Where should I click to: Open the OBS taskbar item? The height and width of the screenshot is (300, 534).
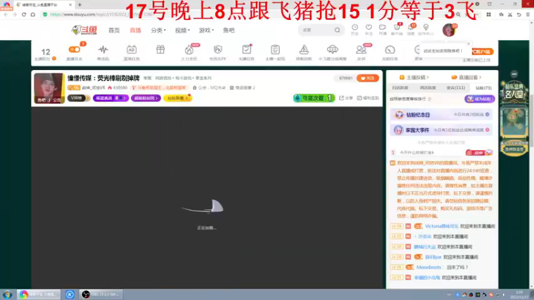pos(101,295)
